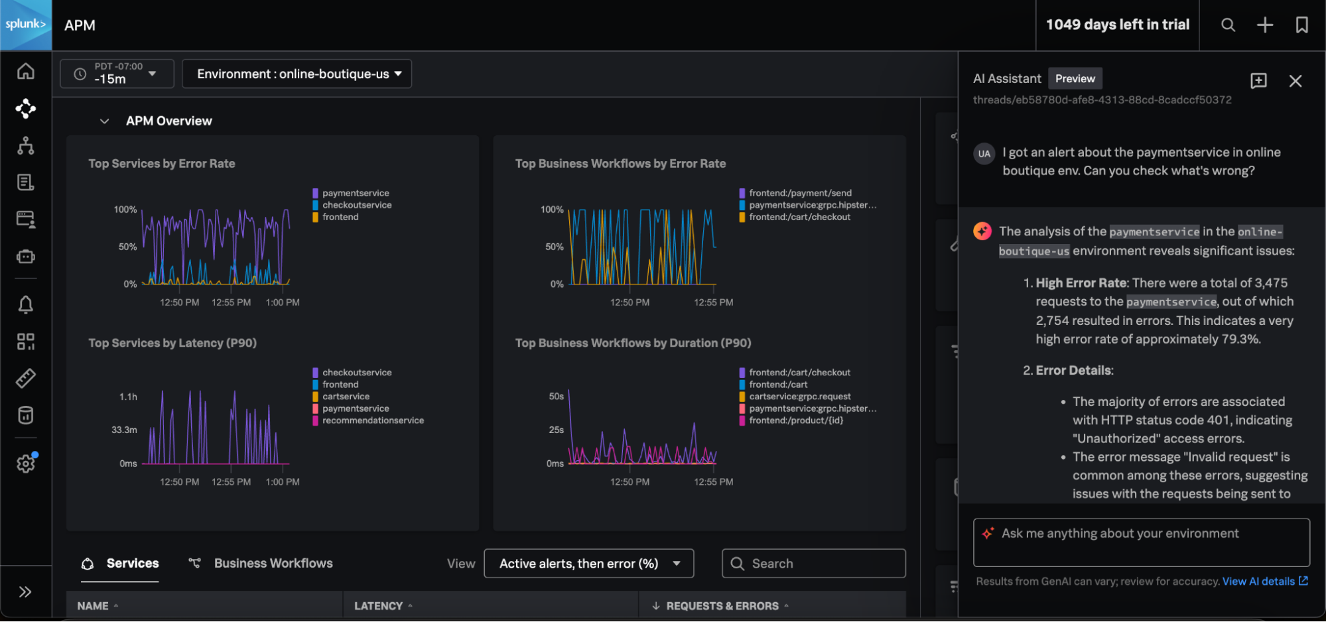This screenshot has height=622, width=1326.
Task: Click frontend:/cart in Duration legend
Action: (x=778, y=385)
